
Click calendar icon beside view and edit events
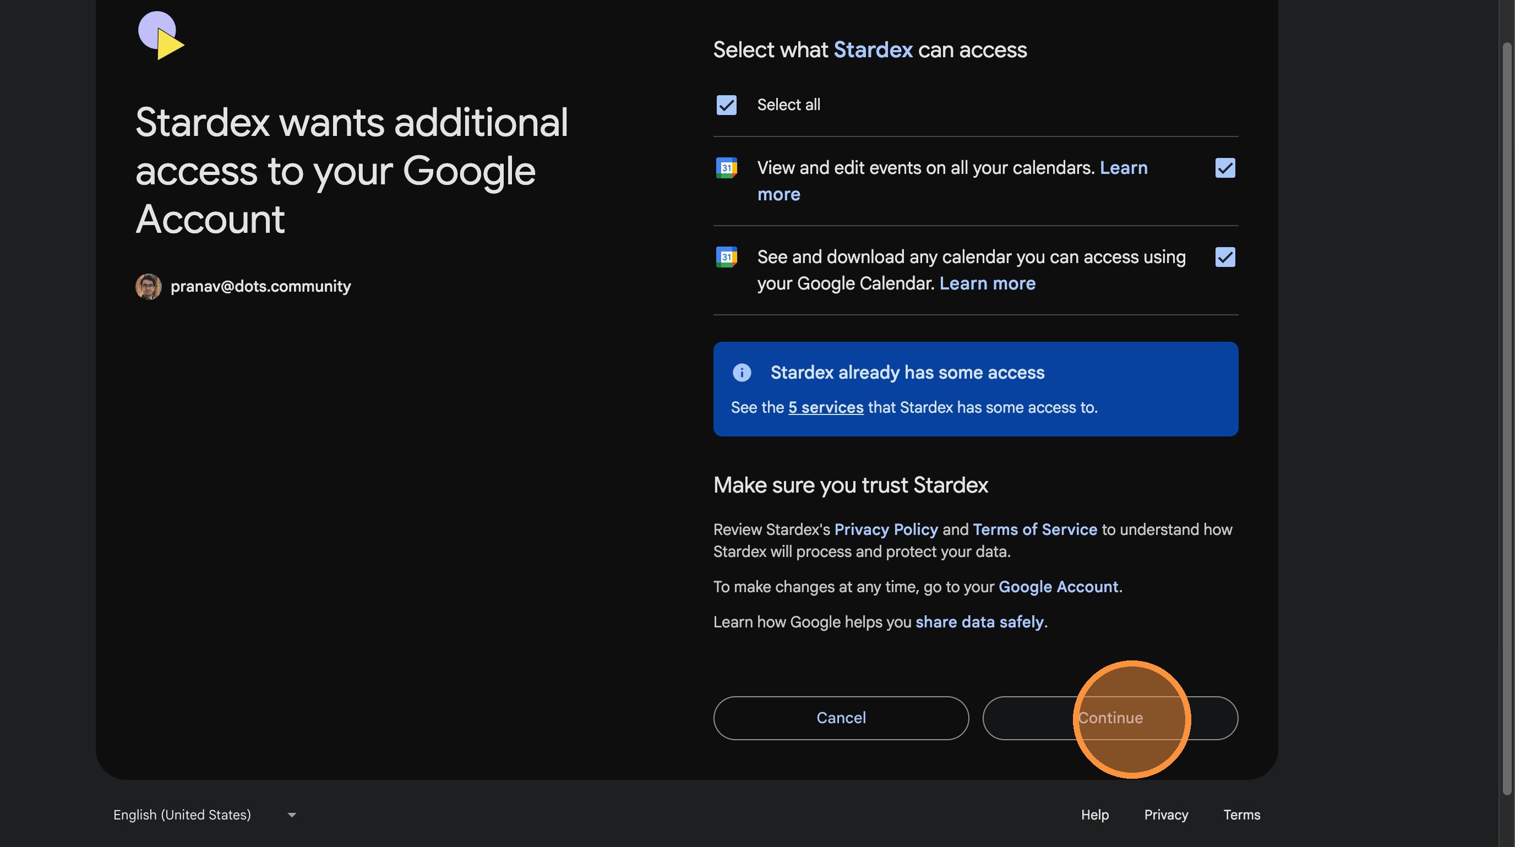(x=726, y=168)
